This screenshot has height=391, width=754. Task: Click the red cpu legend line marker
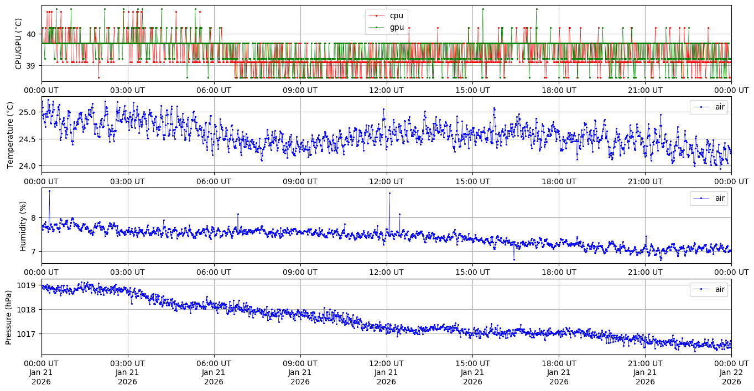click(x=377, y=16)
